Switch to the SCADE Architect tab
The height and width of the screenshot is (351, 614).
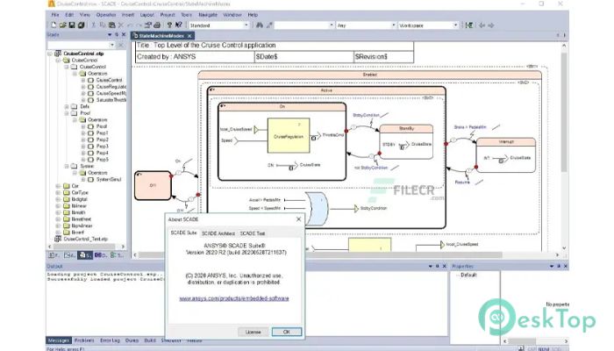(x=218, y=233)
